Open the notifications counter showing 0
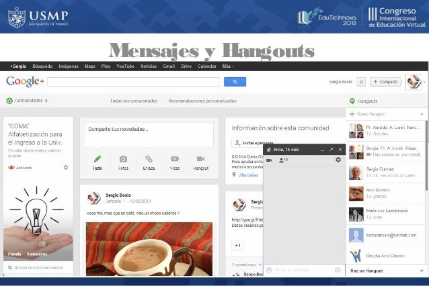 click(361, 82)
